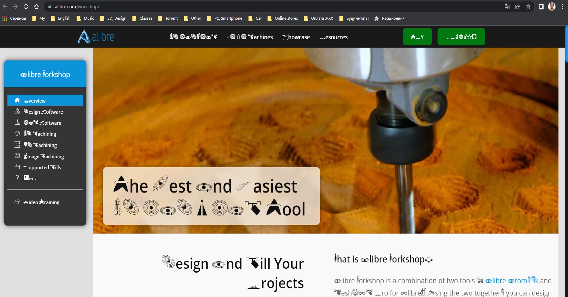Open the Оплата ЖКХ bookmarks folder
568x297 pixels.
pyautogui.click(x=318, y=18)
